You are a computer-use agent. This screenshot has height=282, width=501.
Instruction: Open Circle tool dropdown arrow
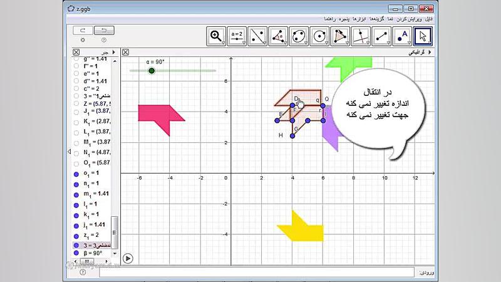tap(326, 43)
